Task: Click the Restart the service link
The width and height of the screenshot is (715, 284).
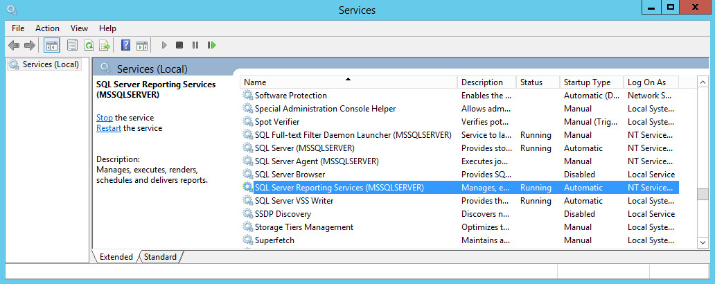Action: tap(108, 128)
